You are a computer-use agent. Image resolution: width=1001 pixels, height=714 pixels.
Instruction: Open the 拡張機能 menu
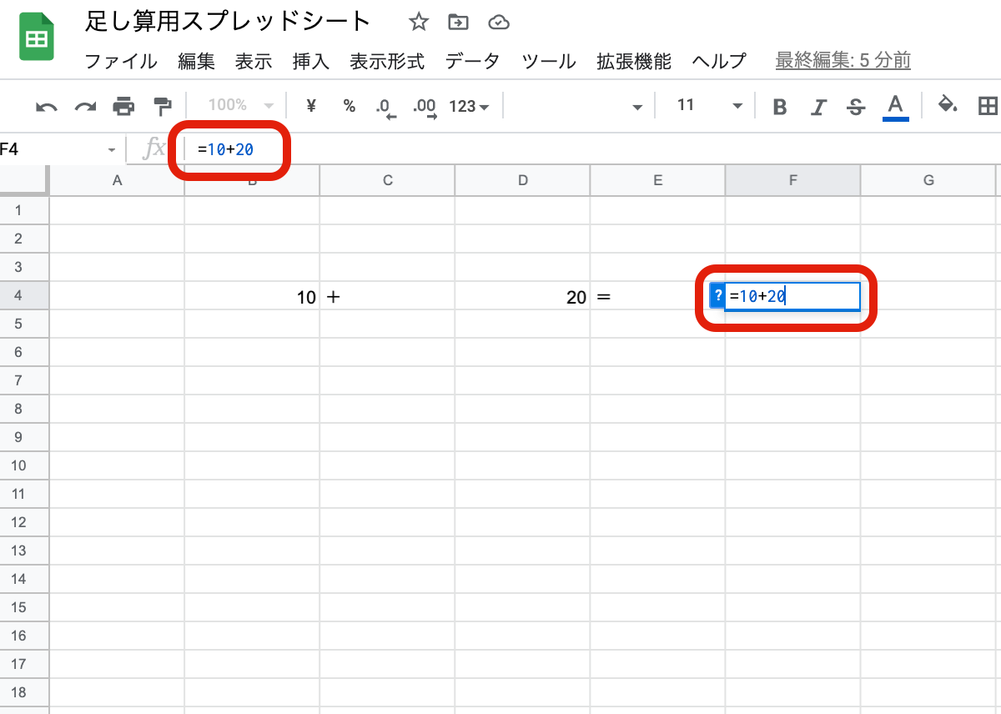coord(634,61)
